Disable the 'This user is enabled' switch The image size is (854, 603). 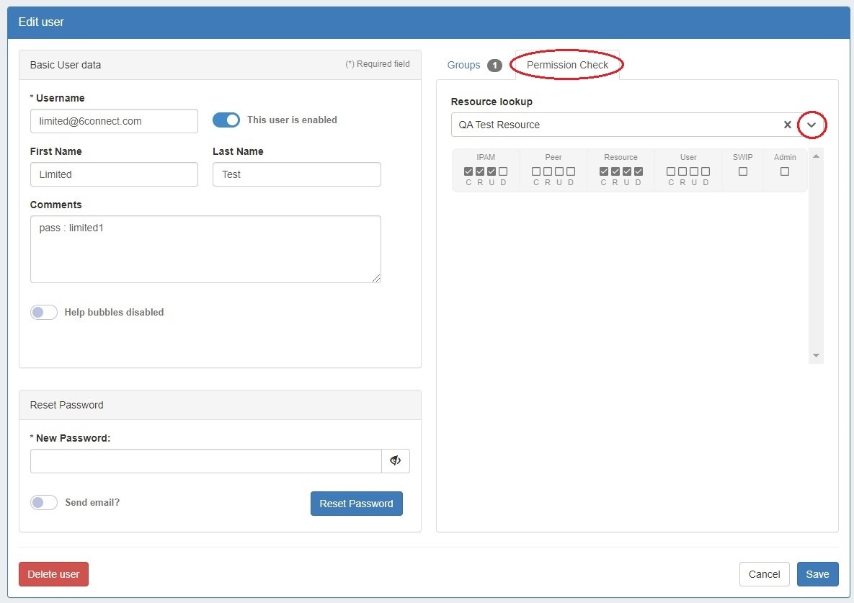[226, 120]
